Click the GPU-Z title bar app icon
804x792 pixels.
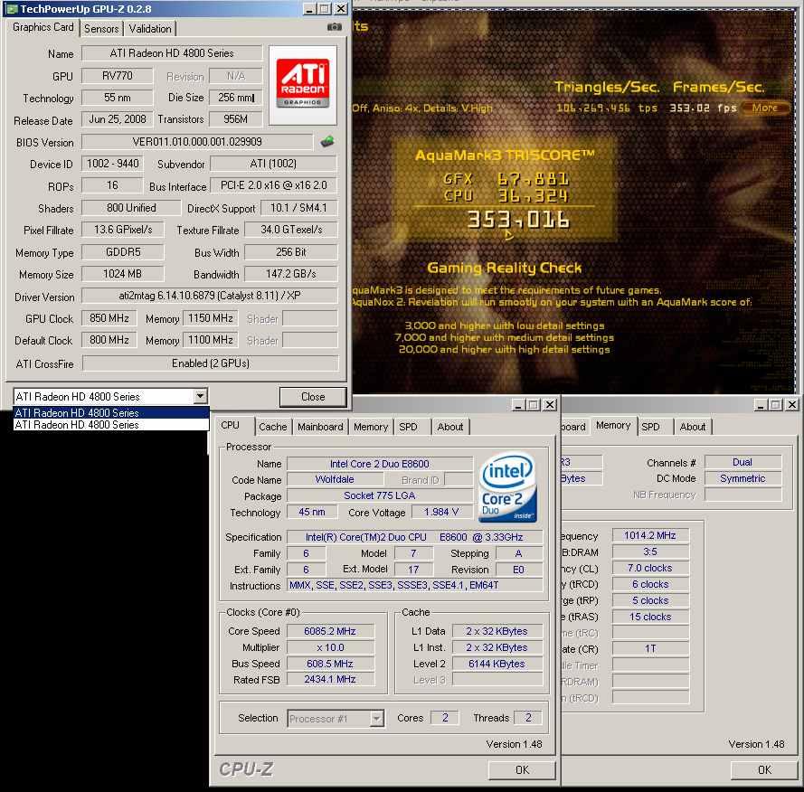click(x=11, y=9)
